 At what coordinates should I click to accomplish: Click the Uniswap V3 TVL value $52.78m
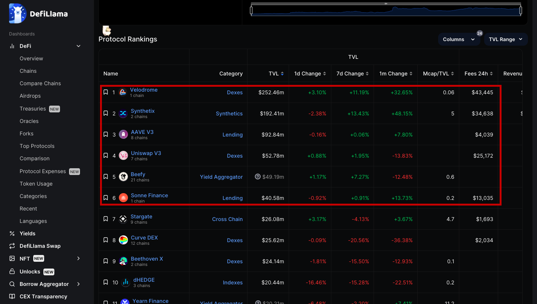pyautogui.click(x=273, y=156)
